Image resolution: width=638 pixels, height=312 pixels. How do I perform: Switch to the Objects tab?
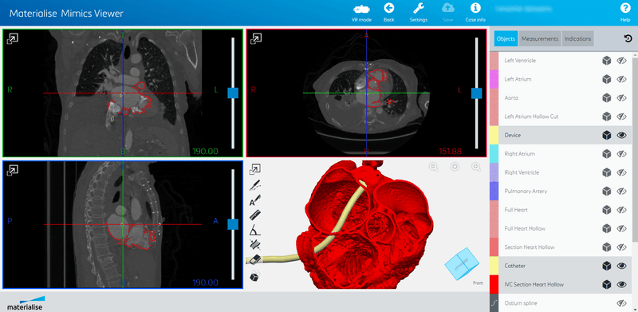point(506,38)
